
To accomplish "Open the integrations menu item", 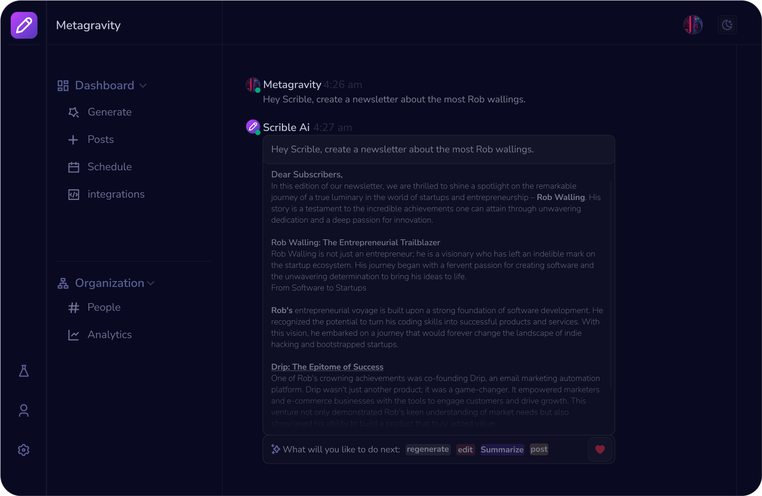I will [x=116, y=194].
